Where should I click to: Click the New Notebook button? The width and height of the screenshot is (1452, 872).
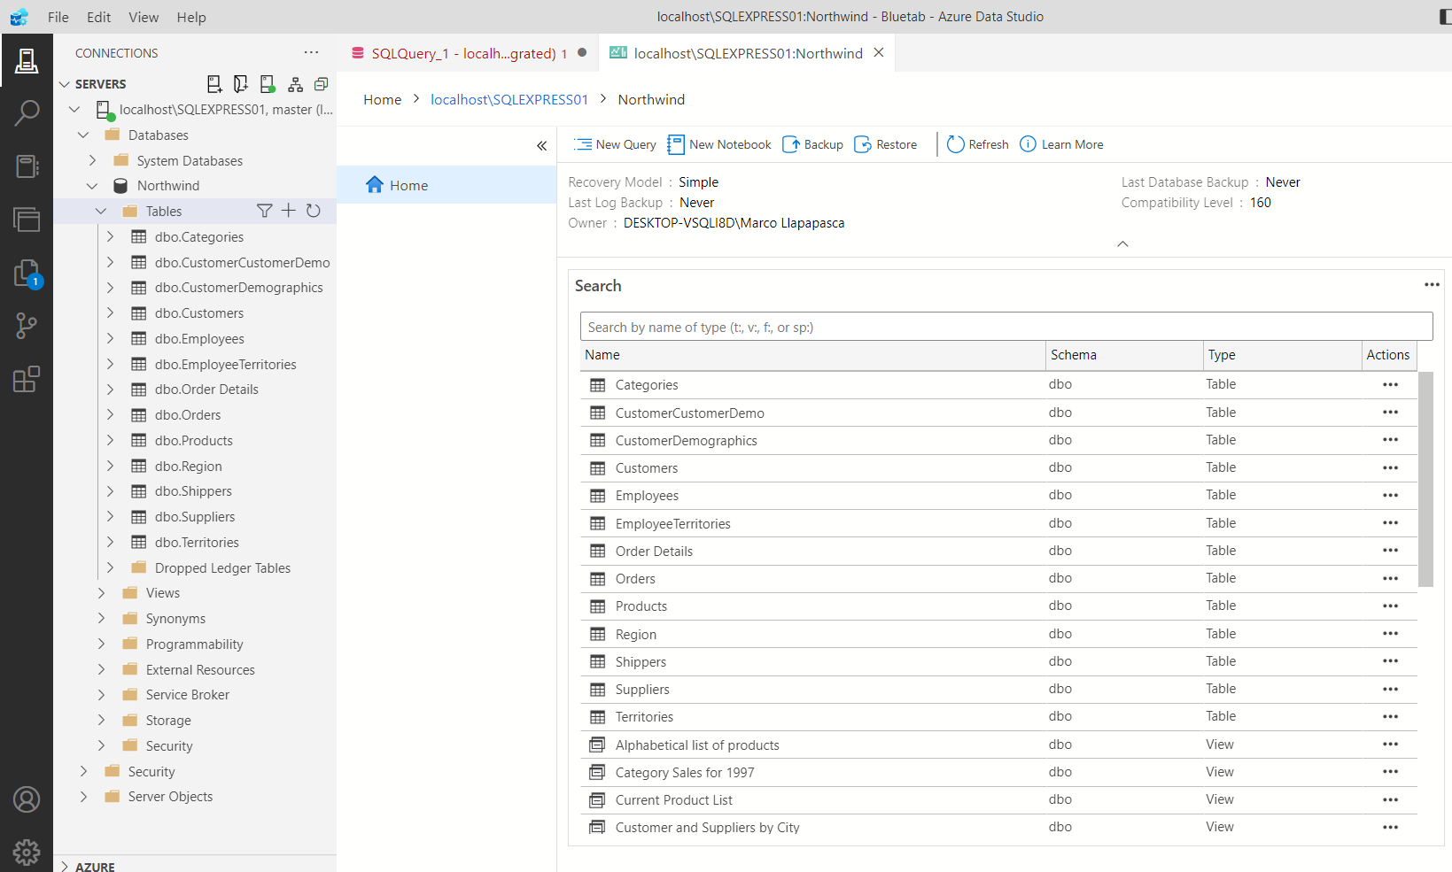coord(719,144)
